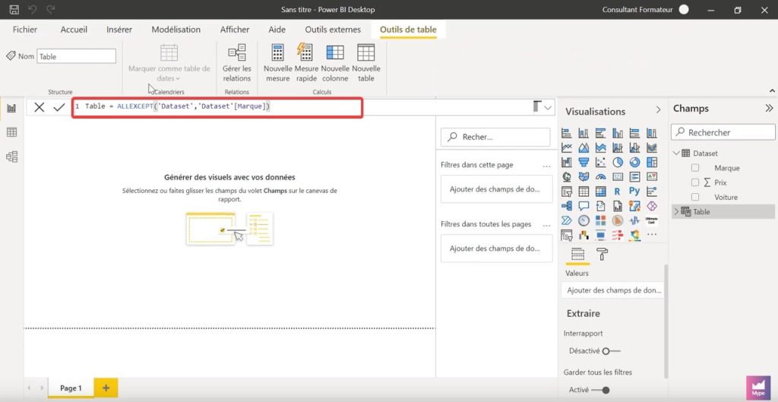Click the Undo arrow icon
The height and width of the screenshot is (402, 778).
point(32,9)
